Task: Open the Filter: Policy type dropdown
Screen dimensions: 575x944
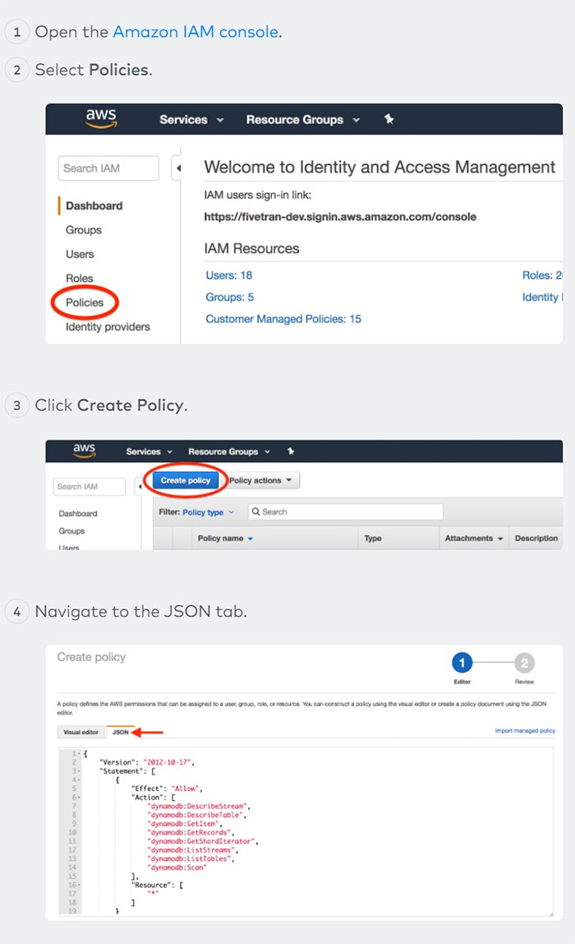Action: (x=208, y=511)
